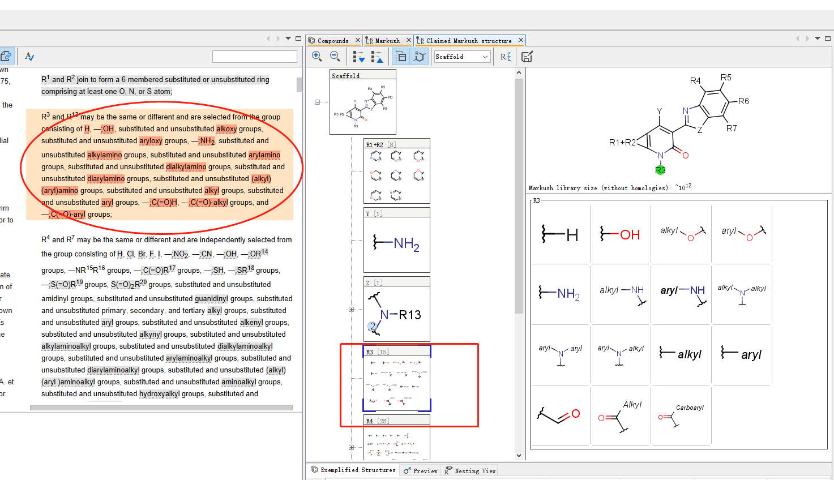The height and width of the screenshot is (480, 834).
Task: Select the R3 group thumbnail
Action: click(x=397, y=378)
